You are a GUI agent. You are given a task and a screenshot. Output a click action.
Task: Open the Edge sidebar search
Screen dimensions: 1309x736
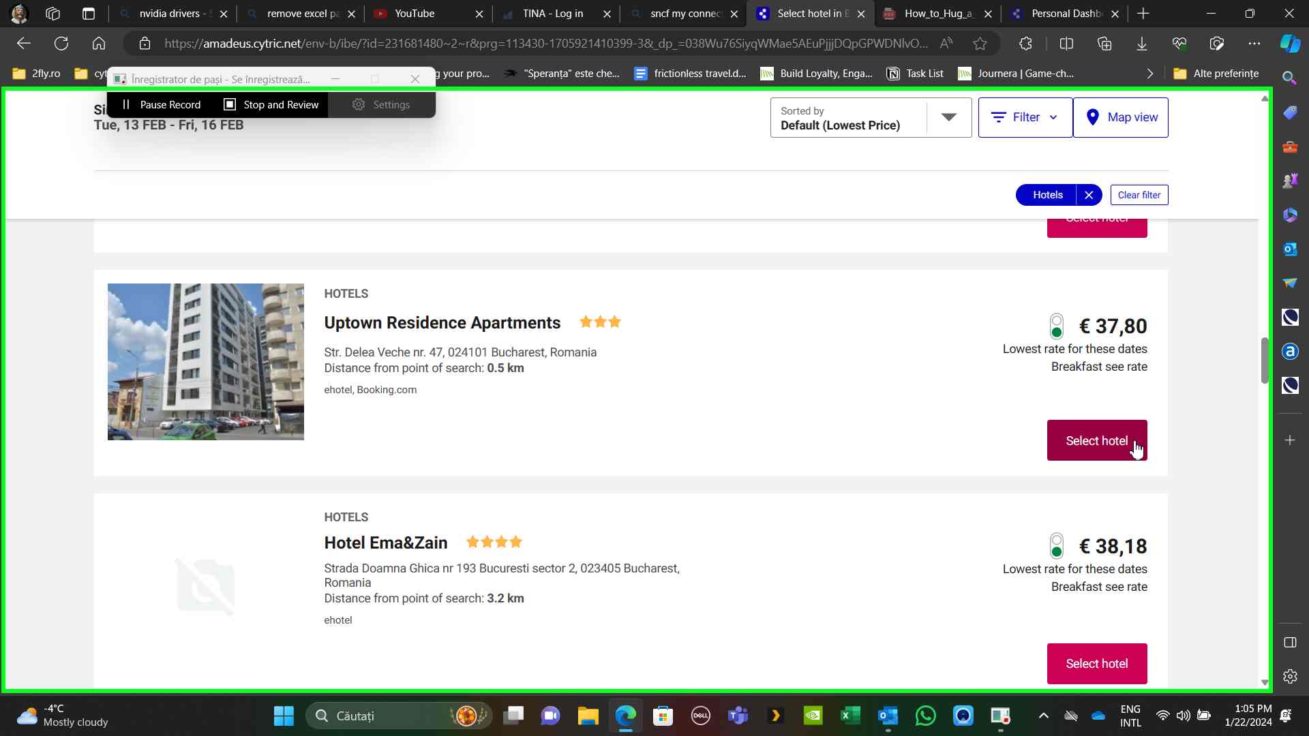point(1289,78)
